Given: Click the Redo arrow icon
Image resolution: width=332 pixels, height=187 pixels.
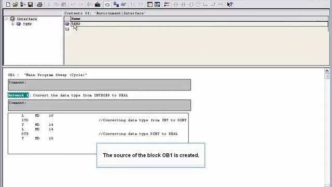Looking at the screenshot, I should tap(81, 5).
